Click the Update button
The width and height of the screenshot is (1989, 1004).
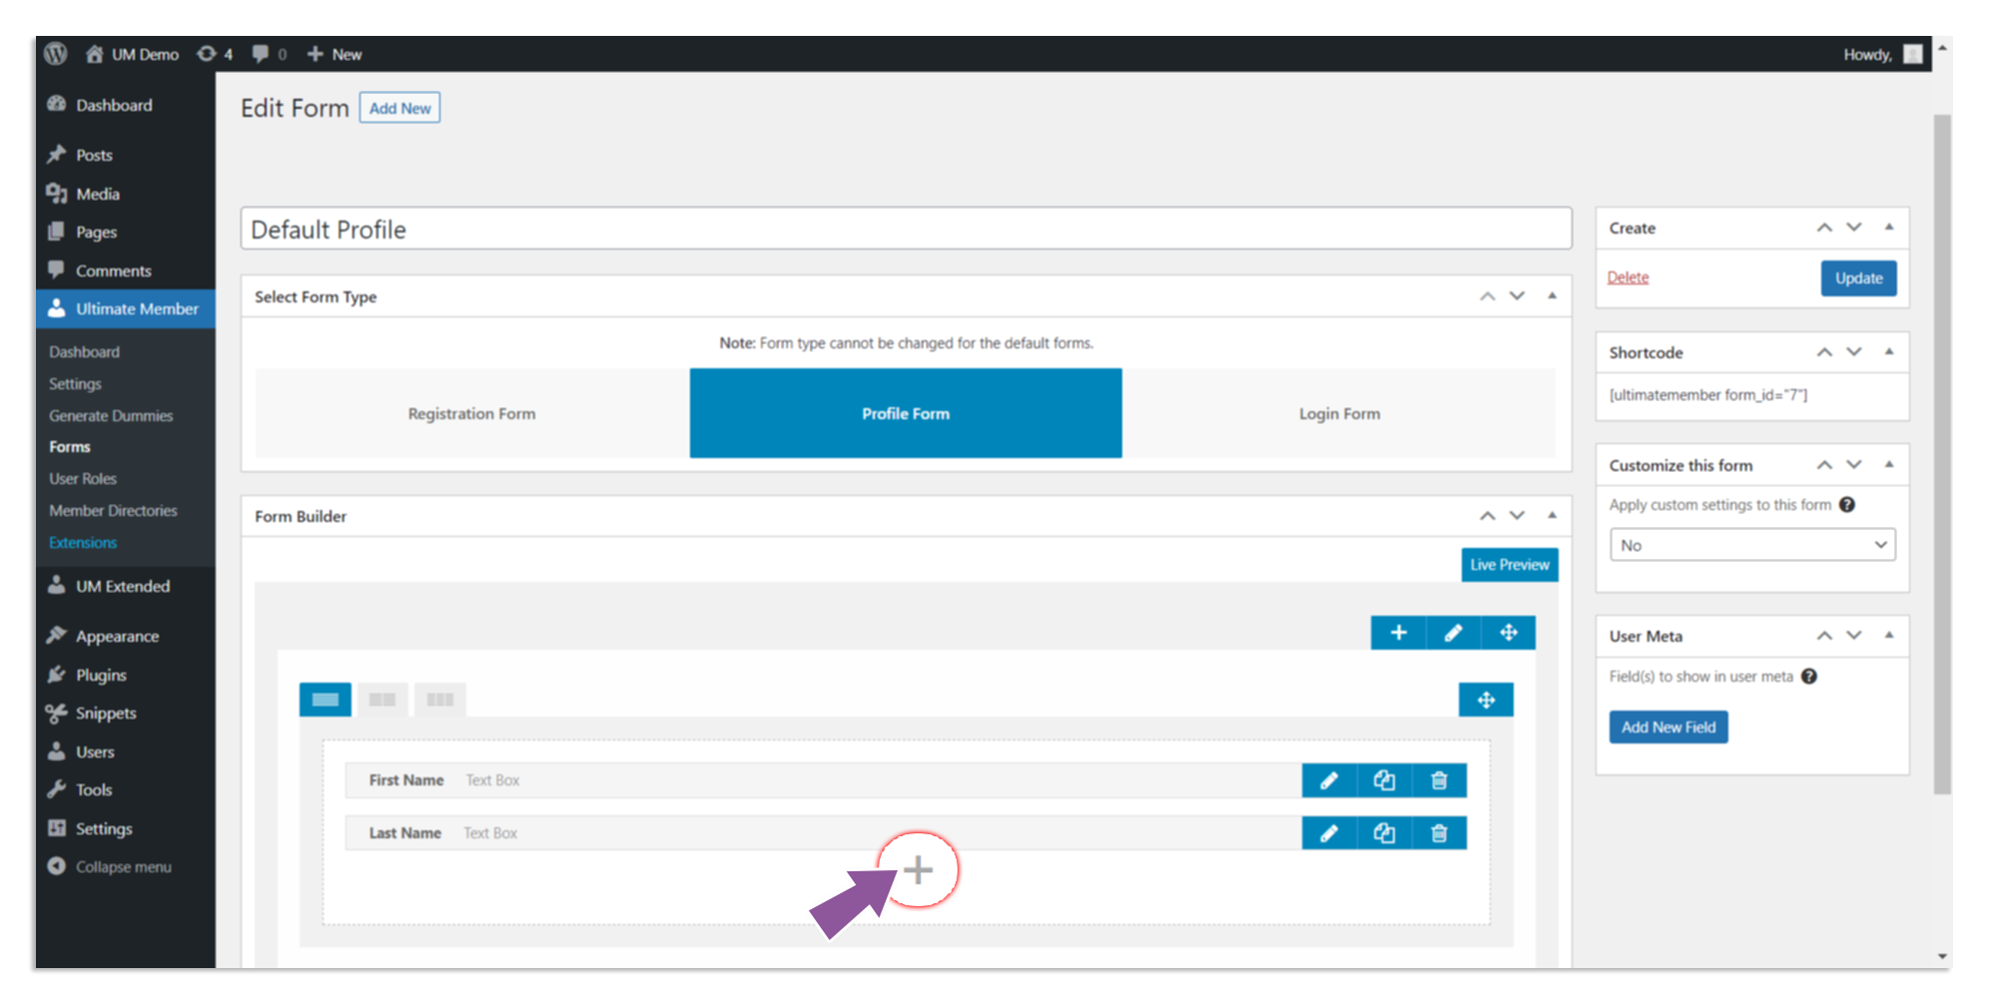click(1858, 278)
